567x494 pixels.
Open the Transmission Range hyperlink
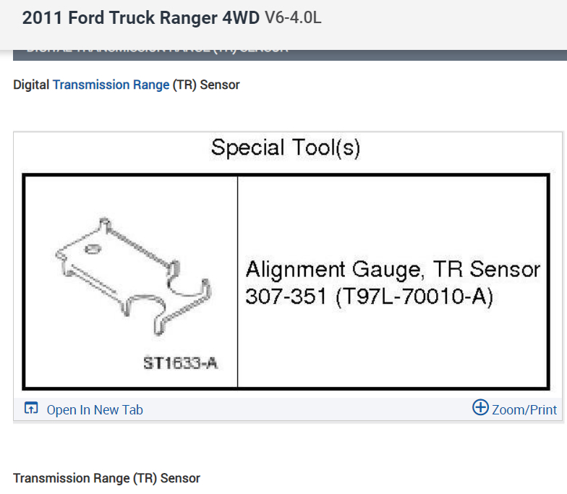pos(111,85)
